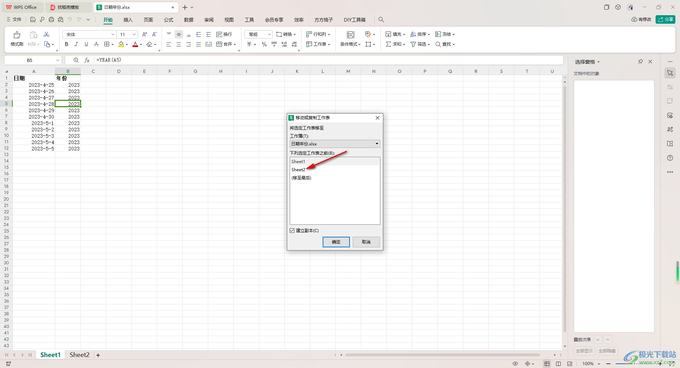Click Show All (全部显示) button
680x368 pixels.
point(584,351)
